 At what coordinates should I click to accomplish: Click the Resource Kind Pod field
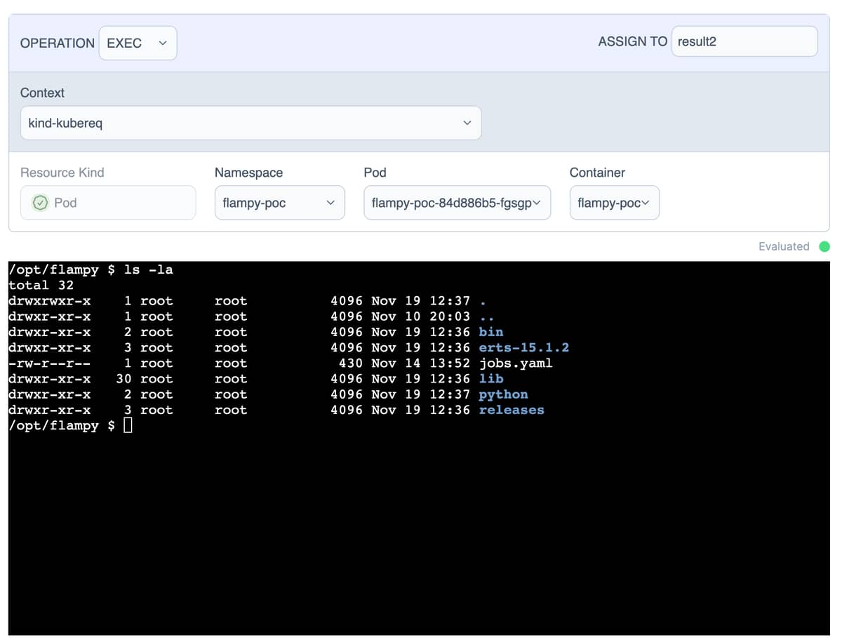[108, 203]
